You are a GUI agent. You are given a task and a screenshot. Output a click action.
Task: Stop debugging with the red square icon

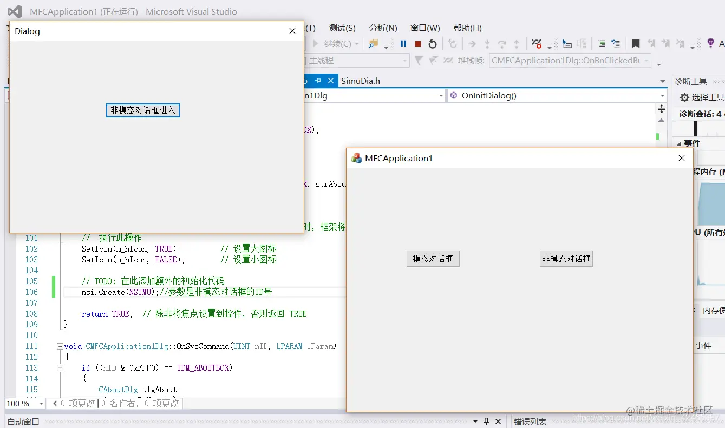pos(418,44)
